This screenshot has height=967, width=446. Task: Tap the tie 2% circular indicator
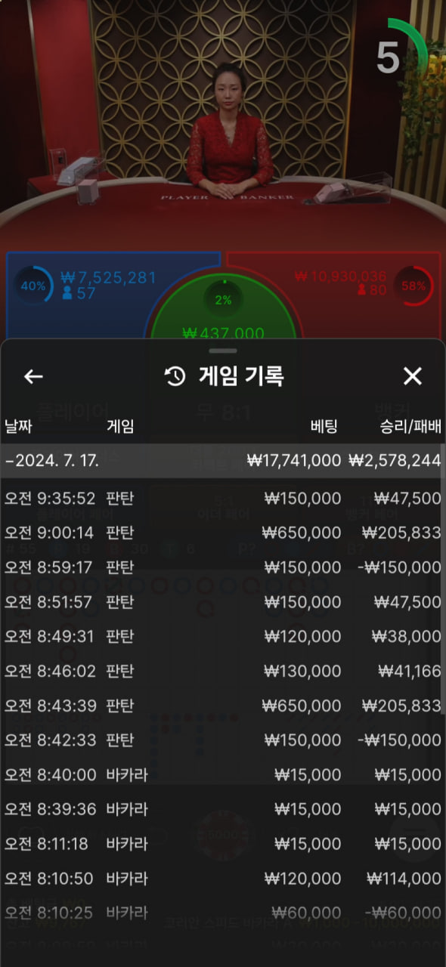pos(223,300)
